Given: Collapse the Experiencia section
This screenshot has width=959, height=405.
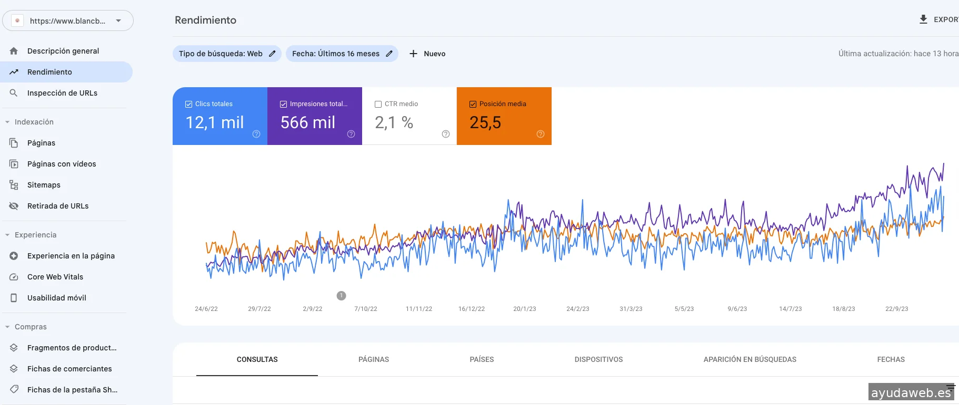Looking at the screenshot, I should click(x=7, y=235).
